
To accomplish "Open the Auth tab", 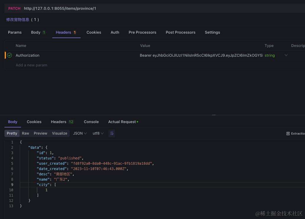I will pyautogui.click(x=115, y=32).
